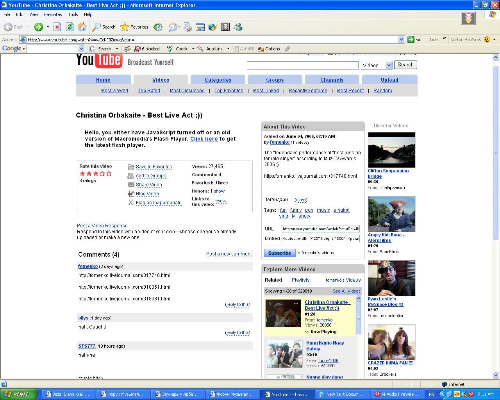
Task: Click the Messenger buddies toolbar icon
Action: (238, 27)
